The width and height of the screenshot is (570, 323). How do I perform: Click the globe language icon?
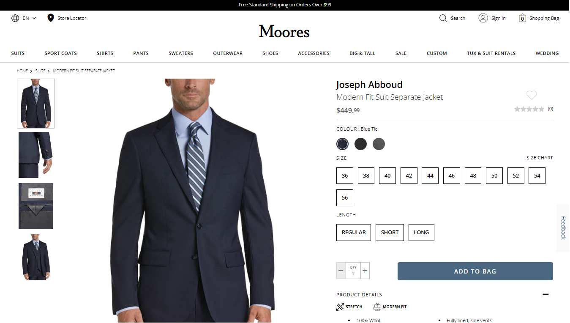pyautogui.click(x=15, y=18)
